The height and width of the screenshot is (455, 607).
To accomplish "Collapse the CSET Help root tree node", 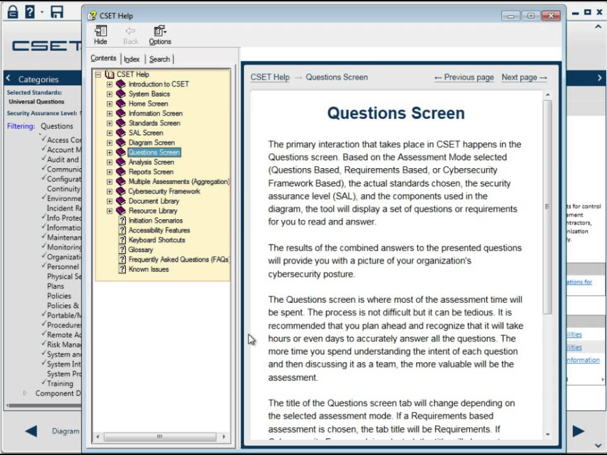I will pos(98,75).
